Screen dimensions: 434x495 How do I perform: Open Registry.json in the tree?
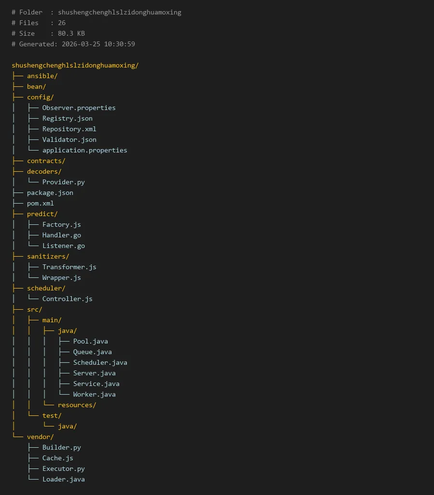67,118
